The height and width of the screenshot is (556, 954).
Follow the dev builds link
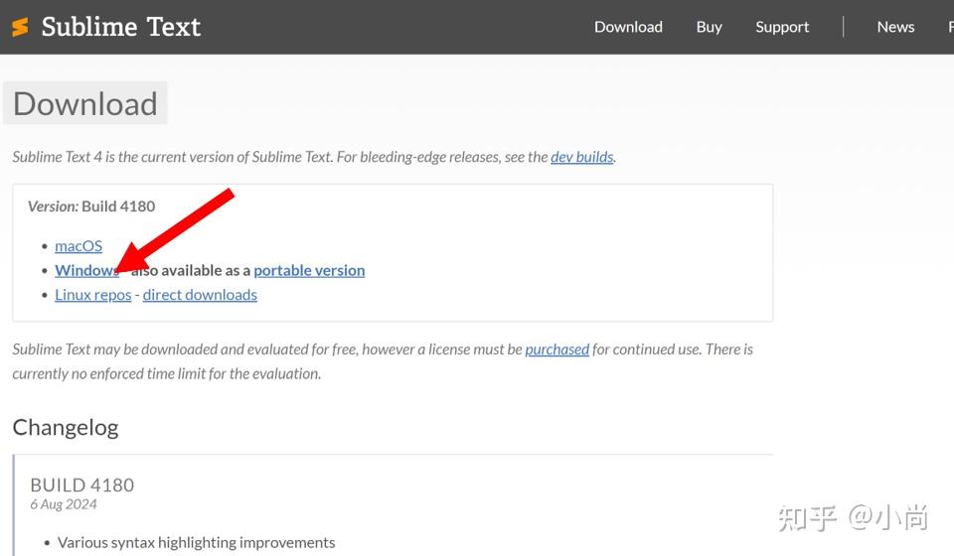pos(581,157)
